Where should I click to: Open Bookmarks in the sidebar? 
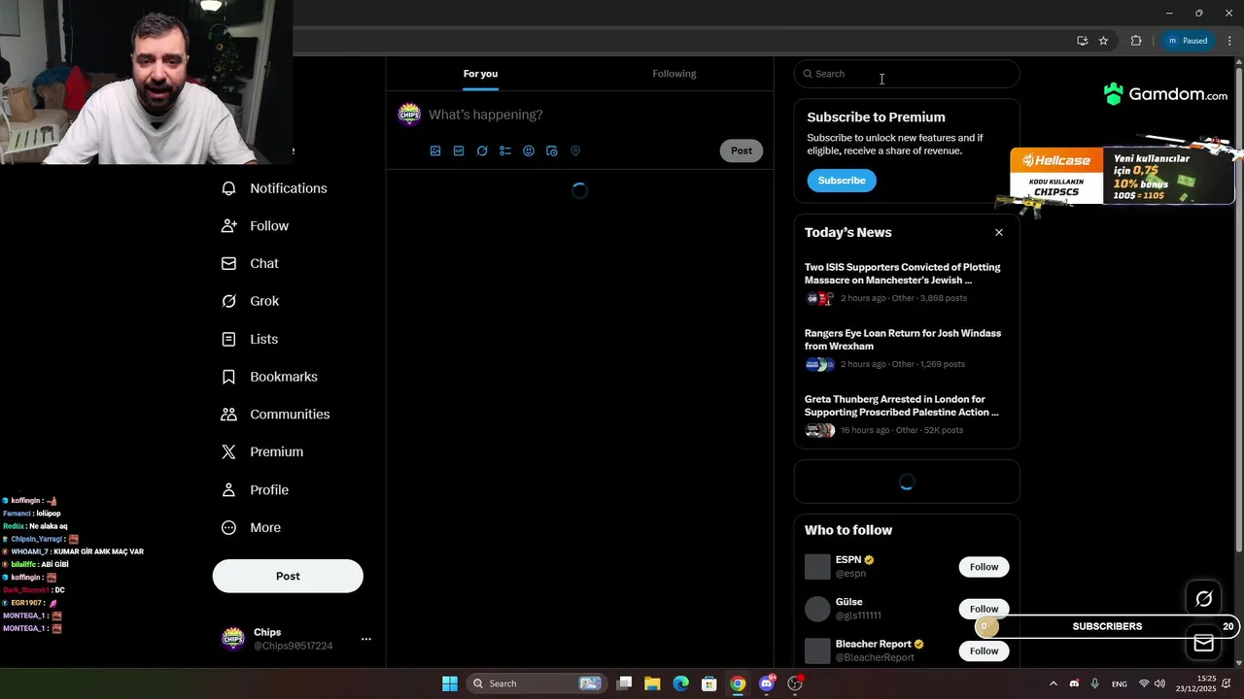click(270, 377)
